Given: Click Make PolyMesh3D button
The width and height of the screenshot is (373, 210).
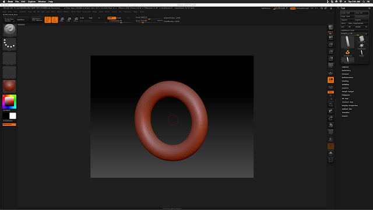Looking at the screenshot, I should [358, 23].
